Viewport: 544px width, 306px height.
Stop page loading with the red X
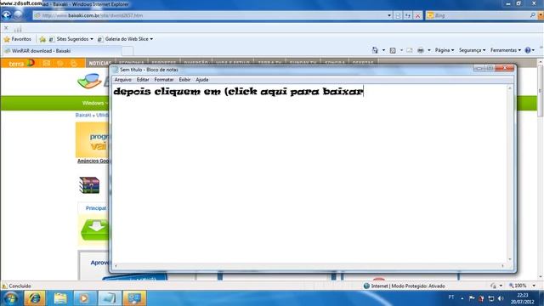(x=417, y=15)
